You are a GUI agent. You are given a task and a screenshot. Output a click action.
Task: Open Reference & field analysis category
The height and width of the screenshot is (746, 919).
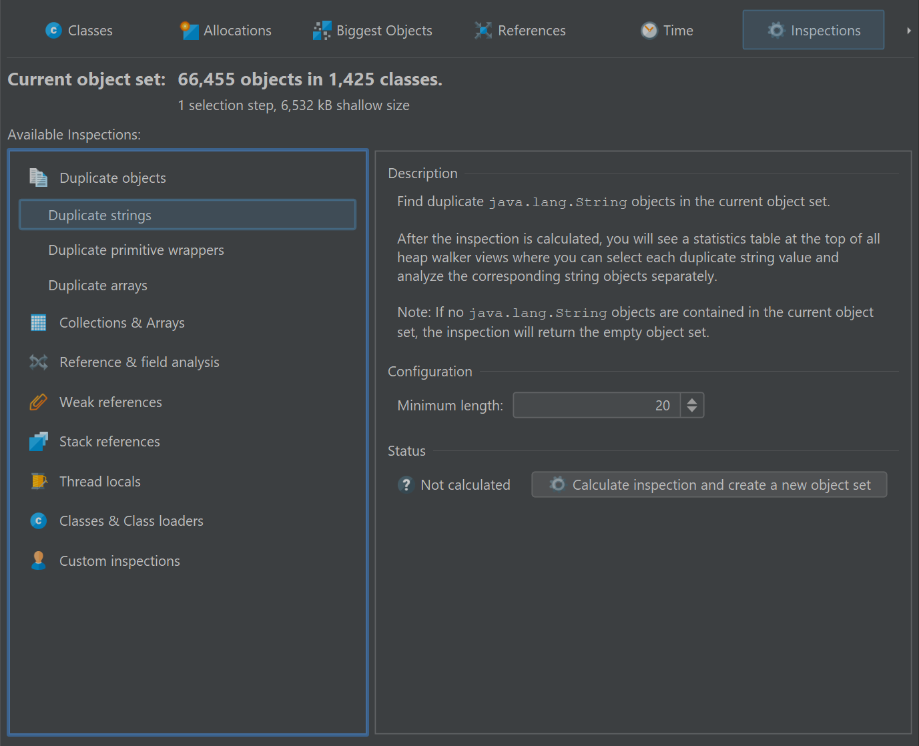tap(188, 362)
